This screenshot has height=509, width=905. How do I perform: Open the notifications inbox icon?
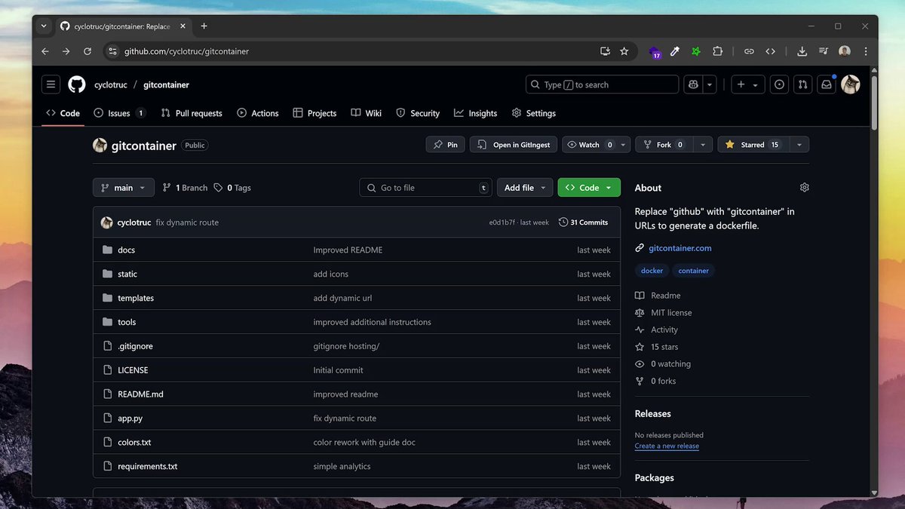pos(827,84)
